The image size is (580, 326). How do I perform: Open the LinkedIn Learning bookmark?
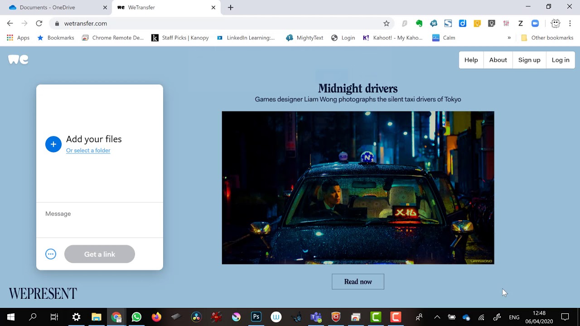click(x=246, y=38)
